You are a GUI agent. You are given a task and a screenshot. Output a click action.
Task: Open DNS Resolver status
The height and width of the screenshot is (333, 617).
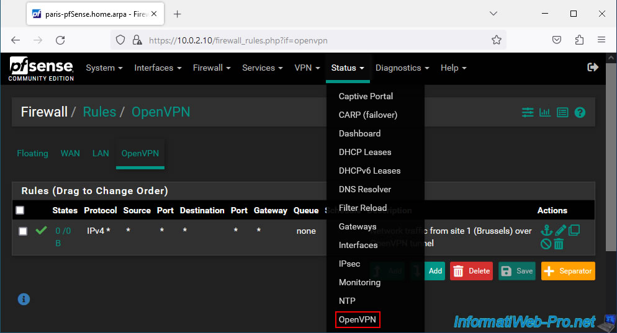(x=365, y=189)
